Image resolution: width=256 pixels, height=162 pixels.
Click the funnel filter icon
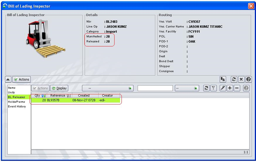click(x=214, y=88)
